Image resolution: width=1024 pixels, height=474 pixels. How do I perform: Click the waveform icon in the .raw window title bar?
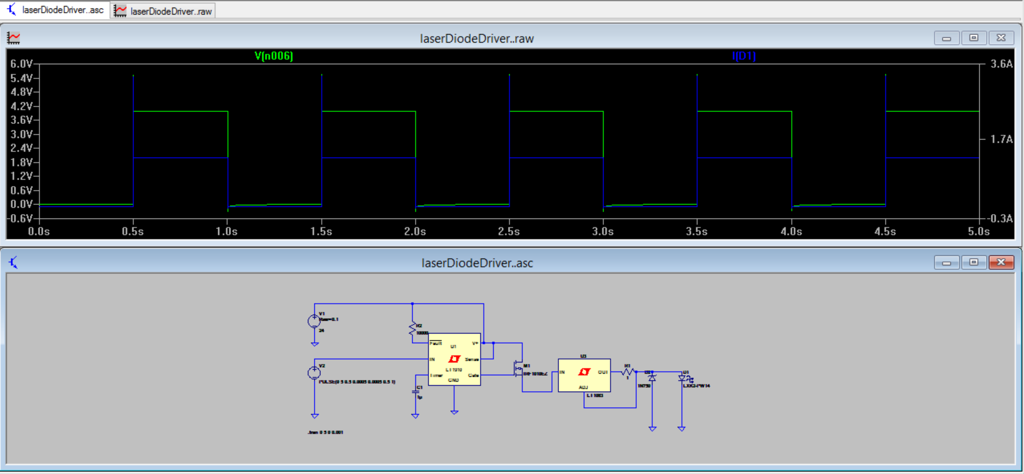(x=13, y=38)
